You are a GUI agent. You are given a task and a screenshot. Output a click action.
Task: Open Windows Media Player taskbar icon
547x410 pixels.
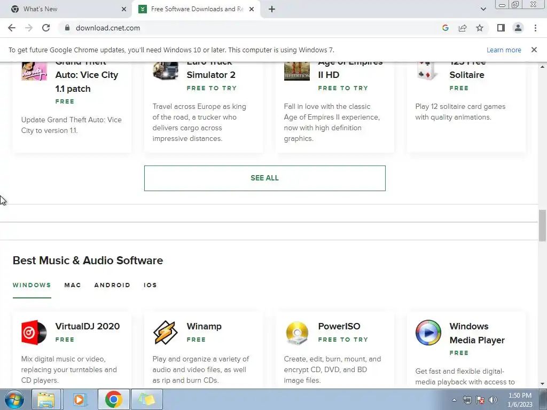click(79, 399)
